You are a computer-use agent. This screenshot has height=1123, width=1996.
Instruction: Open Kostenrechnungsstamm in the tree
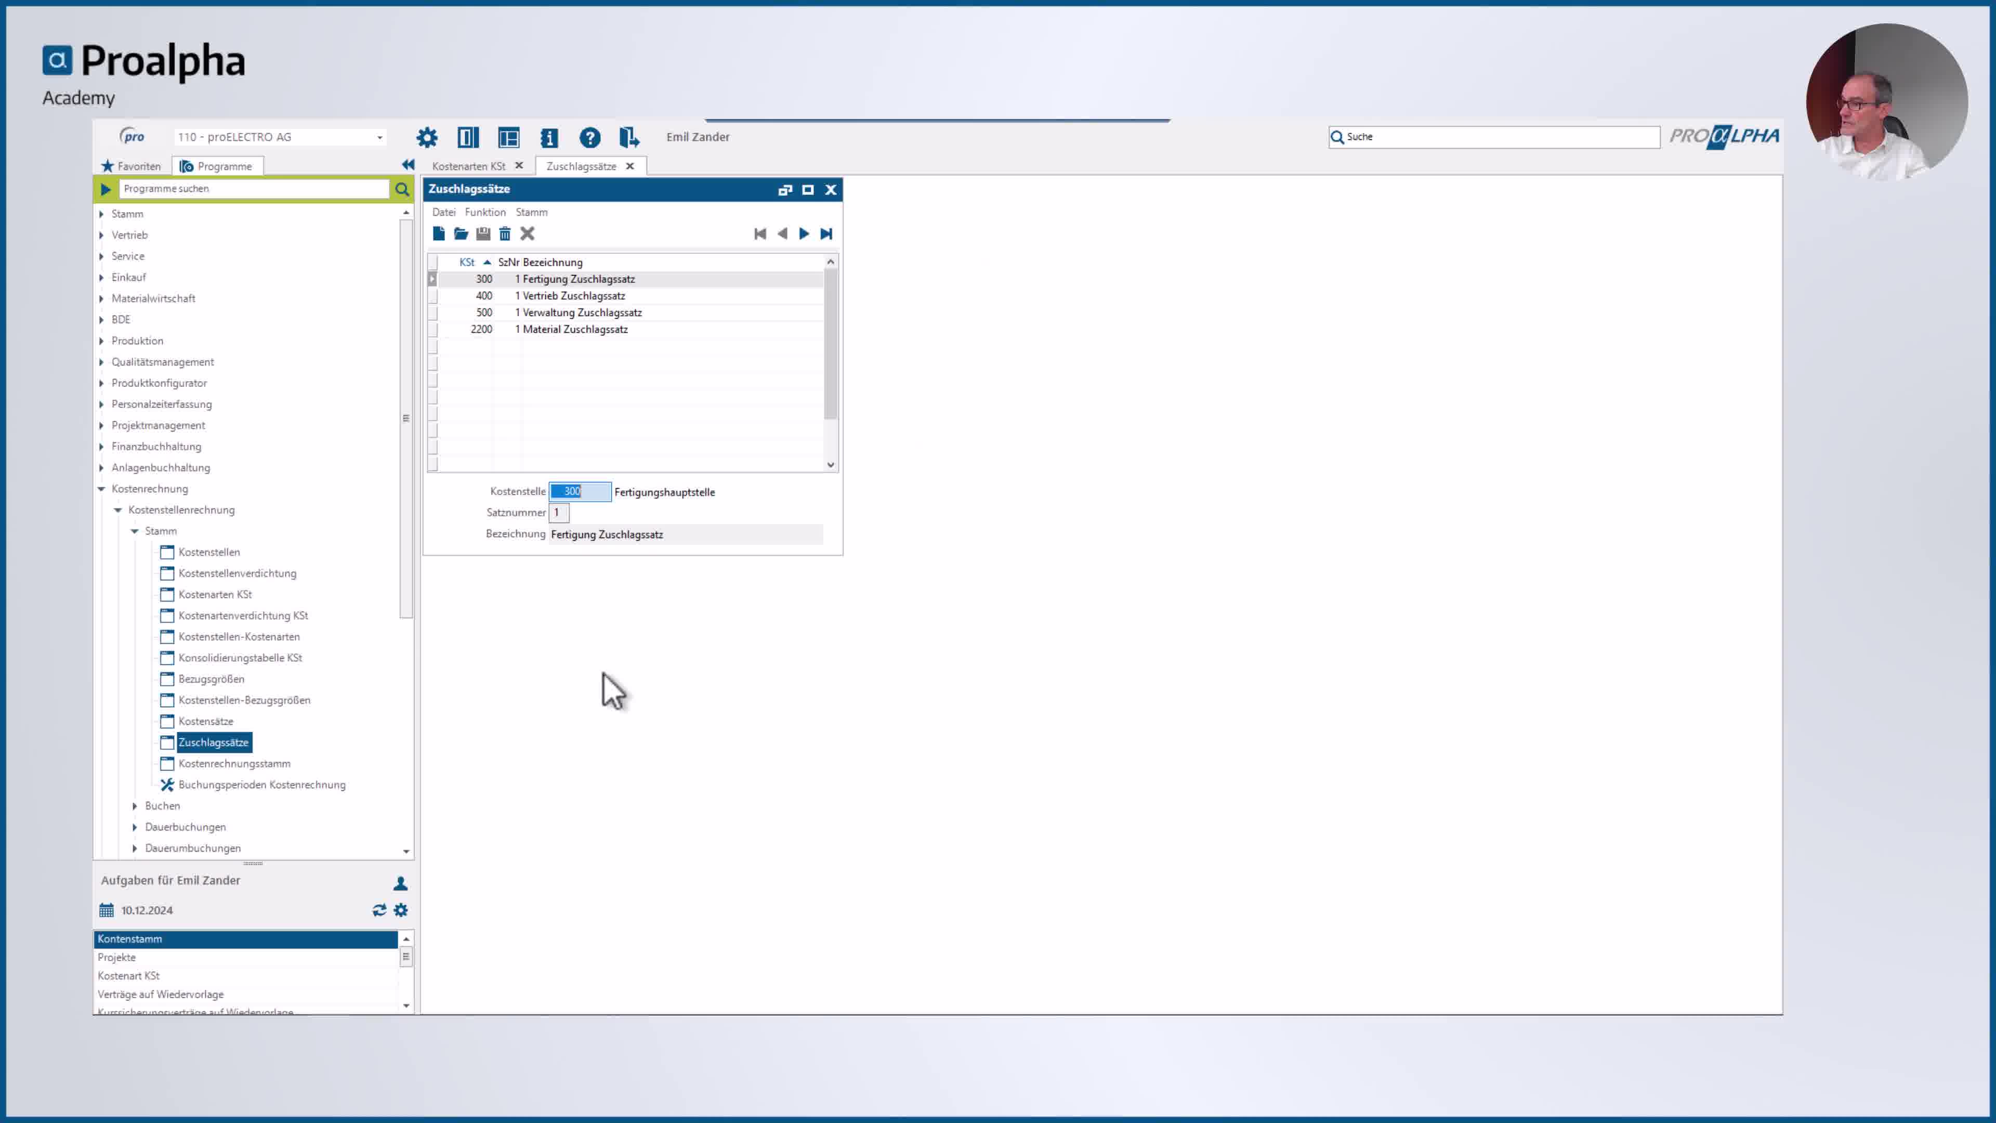coord(234,763)
